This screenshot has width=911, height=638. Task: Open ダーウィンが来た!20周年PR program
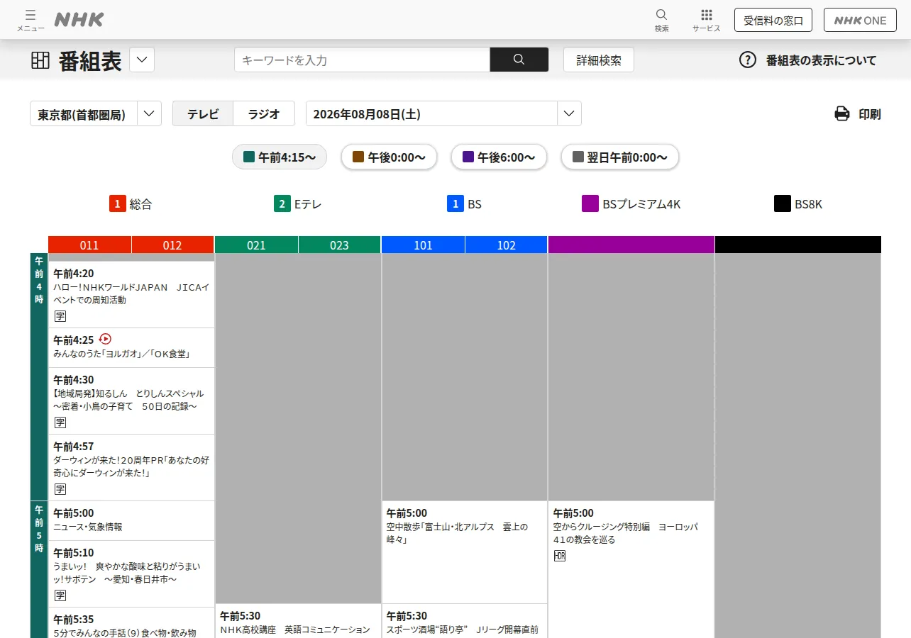pyautogui.click(x=131, y=467)
